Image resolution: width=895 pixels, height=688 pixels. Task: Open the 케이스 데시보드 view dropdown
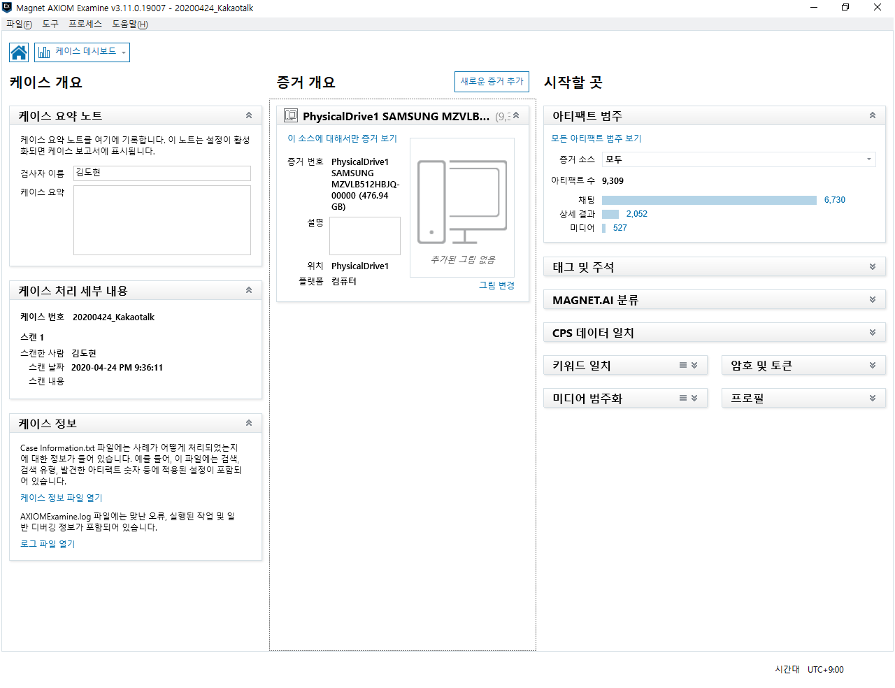pos(83,52)
